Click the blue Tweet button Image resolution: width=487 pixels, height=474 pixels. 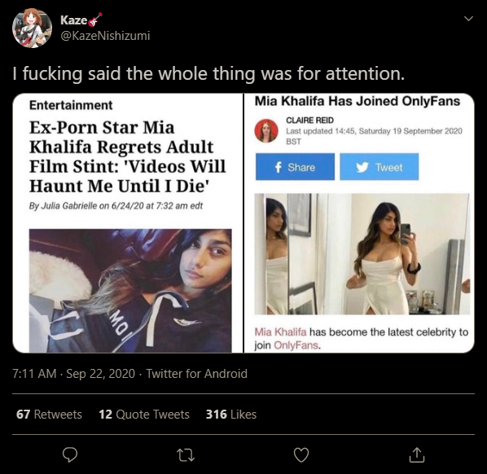coord(380,166)
